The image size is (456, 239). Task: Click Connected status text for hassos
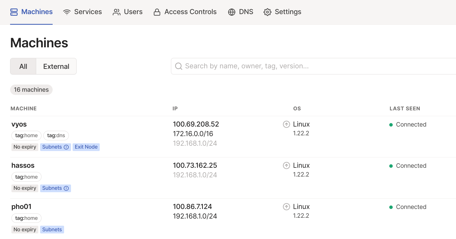(411, 166)
